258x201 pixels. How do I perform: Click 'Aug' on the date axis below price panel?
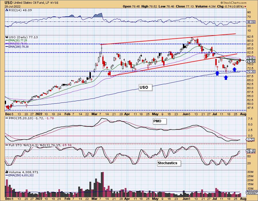tap(243, 114)
